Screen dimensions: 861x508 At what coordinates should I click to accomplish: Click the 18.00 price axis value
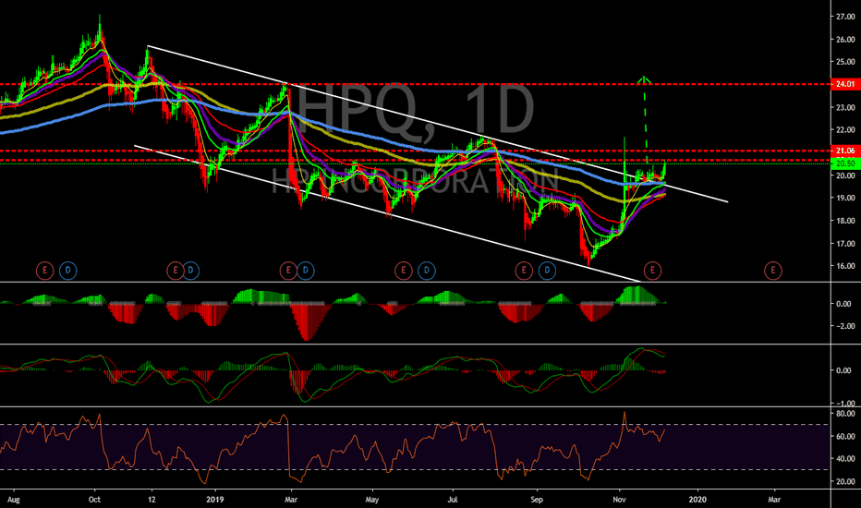pos(845,221)
